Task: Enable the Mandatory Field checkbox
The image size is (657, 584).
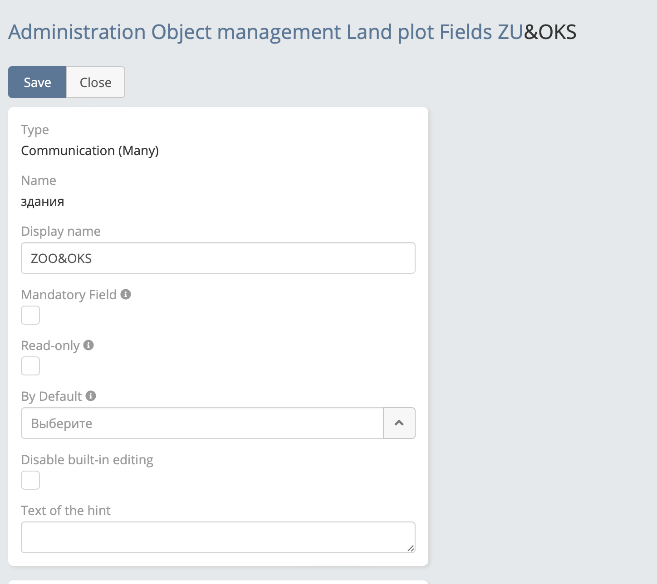Action: click(x=30, y=315)
